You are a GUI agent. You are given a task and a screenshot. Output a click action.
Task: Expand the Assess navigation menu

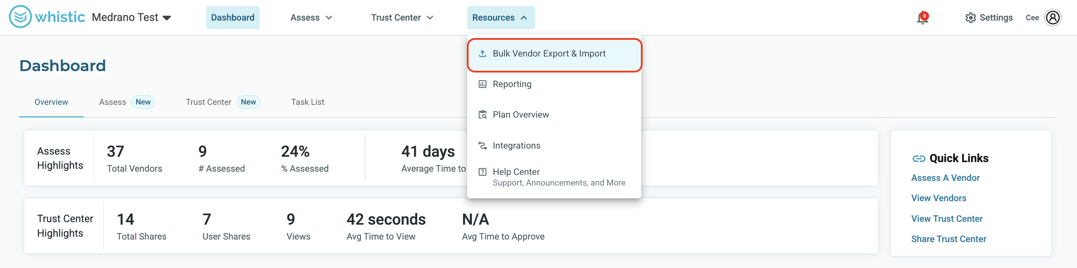pyautogui.click(x=311, y=17)
